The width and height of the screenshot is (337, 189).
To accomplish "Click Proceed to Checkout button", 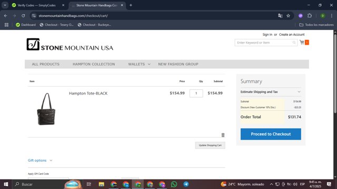I will click(x=271, y=134).
